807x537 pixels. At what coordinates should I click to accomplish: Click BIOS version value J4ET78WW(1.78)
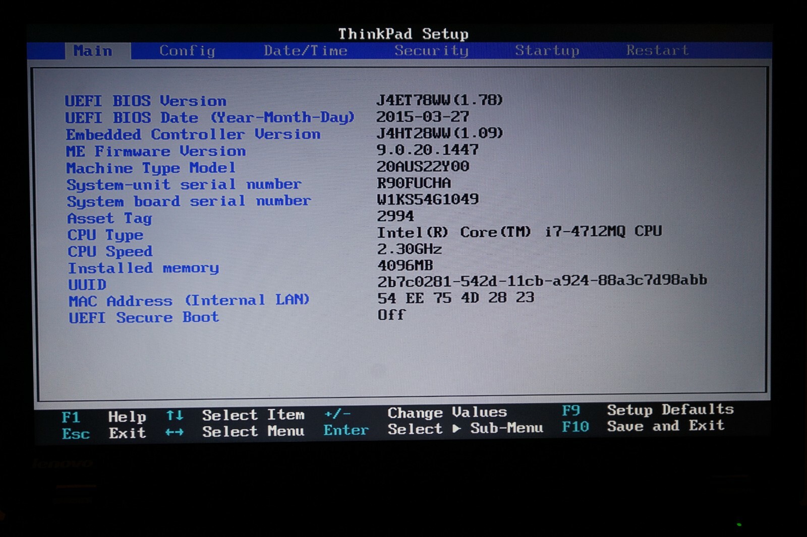(440, 100)
